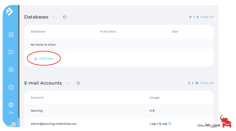Select the admin@learning.mobinhost.net account
Image resolution: width=236 pixels, height=131 pixels.
tap(53, 124)
